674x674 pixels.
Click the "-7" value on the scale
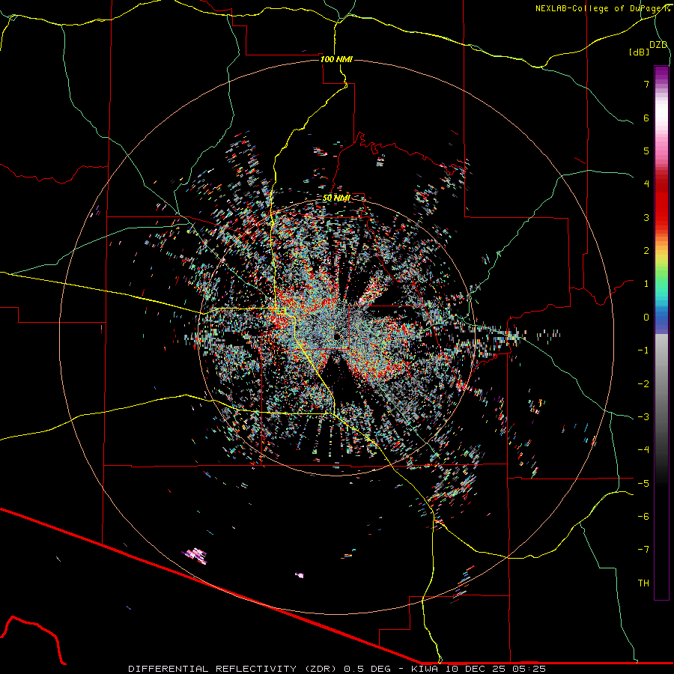click(x=643, y=550)
